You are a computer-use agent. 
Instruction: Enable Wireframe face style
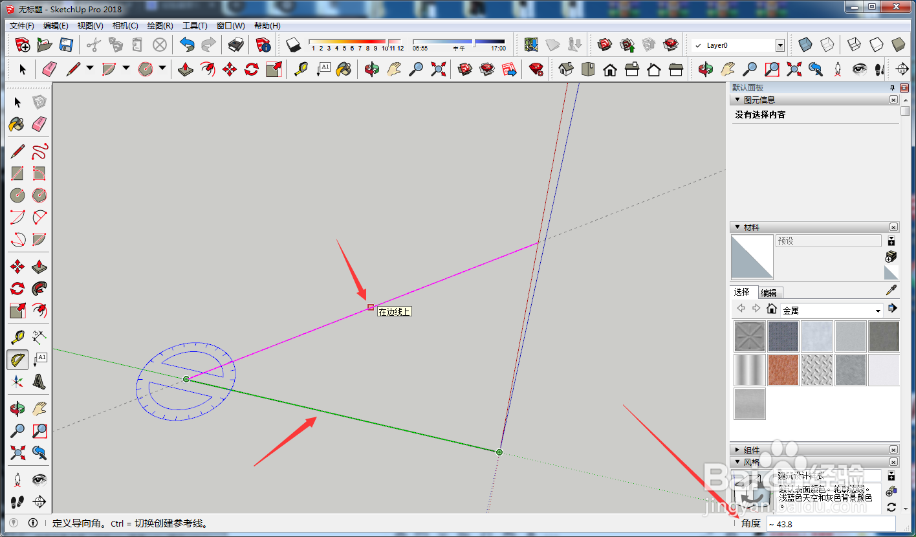pos(854,45)
